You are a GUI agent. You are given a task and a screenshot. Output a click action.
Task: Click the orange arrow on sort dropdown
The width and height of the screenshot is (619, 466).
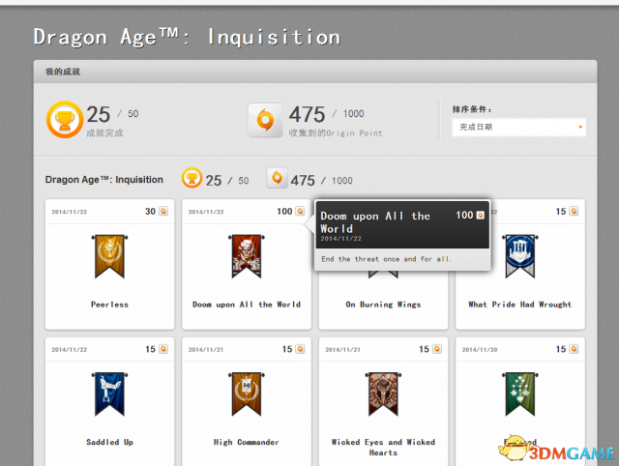(580, 127)
